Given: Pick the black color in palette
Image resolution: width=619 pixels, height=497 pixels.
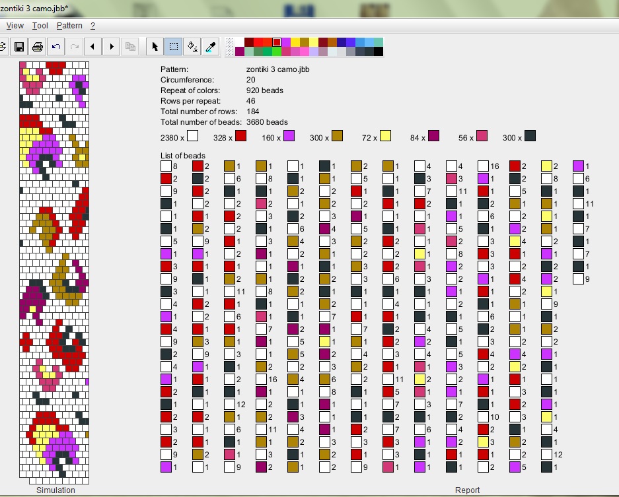Looking at the screenshot, I should [x=378, y=51].
